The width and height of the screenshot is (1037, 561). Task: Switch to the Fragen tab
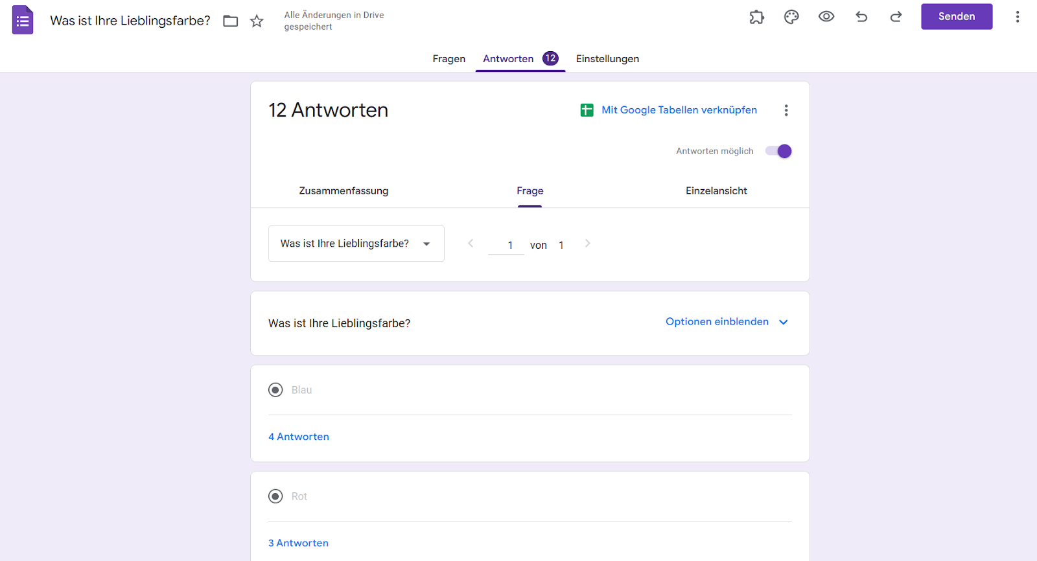coord(449,59)
